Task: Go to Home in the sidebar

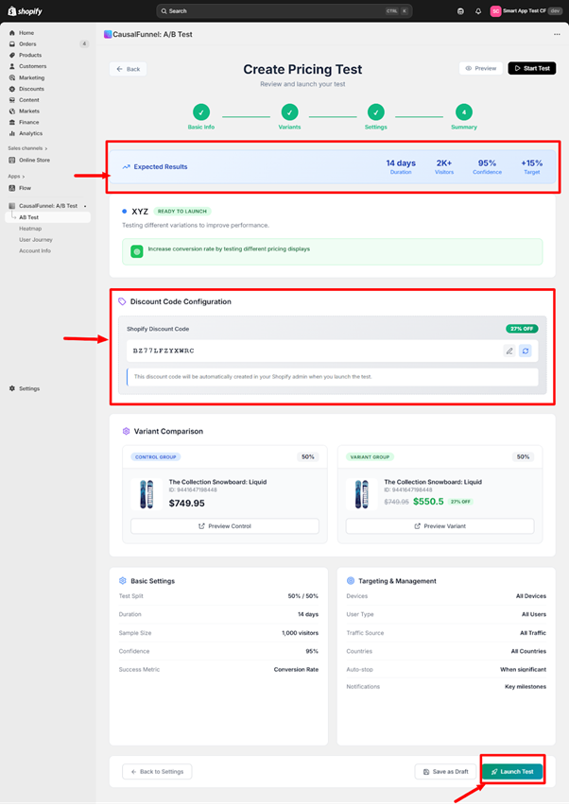Action: pos(26,33)
